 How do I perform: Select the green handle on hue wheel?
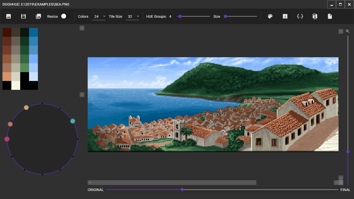pyautogui.click(x=73, y=121)
